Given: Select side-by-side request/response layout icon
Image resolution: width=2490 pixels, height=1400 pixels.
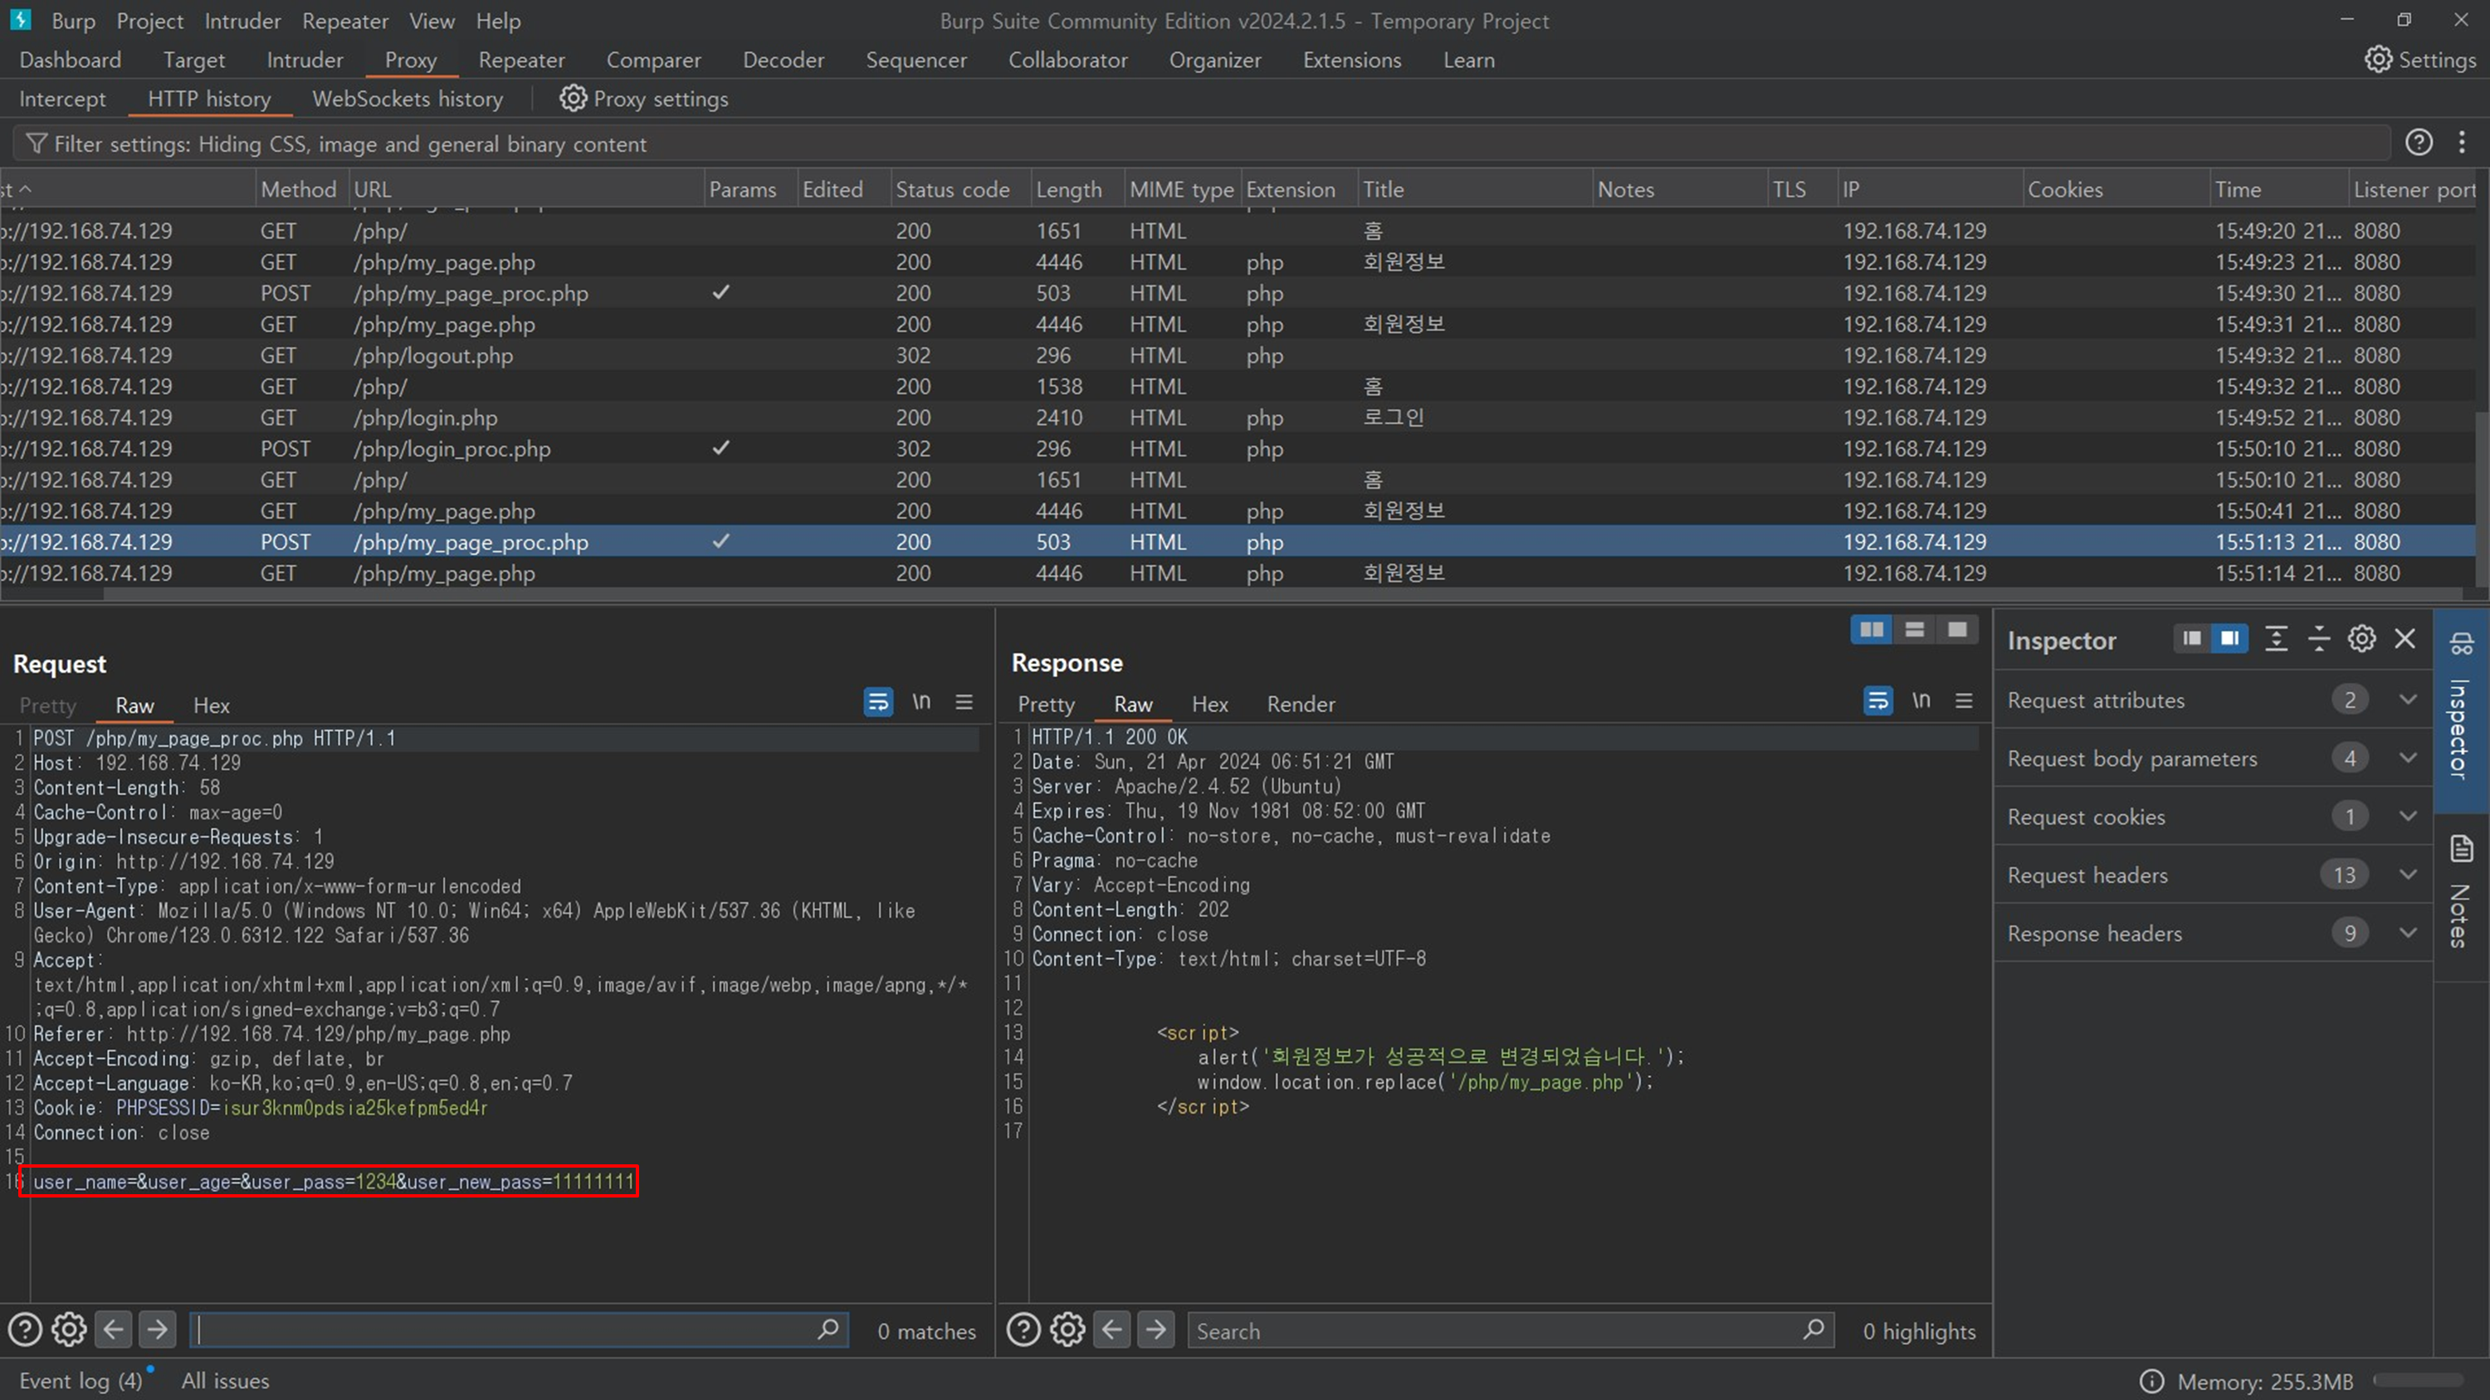Looking at the screenshot, I should pos(1872,630).
